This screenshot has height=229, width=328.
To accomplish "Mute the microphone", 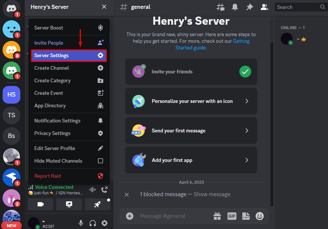I will 81,223.
